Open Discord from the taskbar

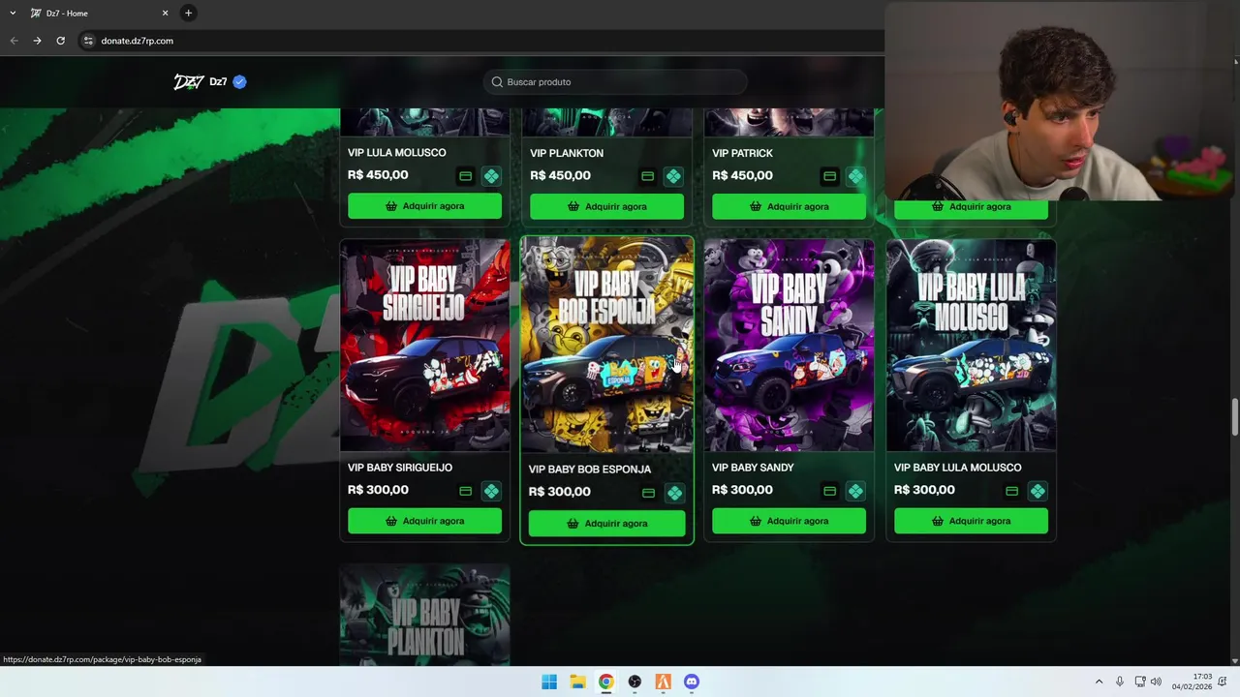pyautogui.click(x=692, y=682)
